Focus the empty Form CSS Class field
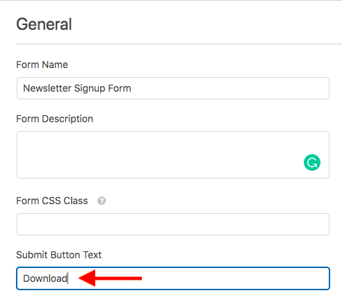 [x=173, y=224]
